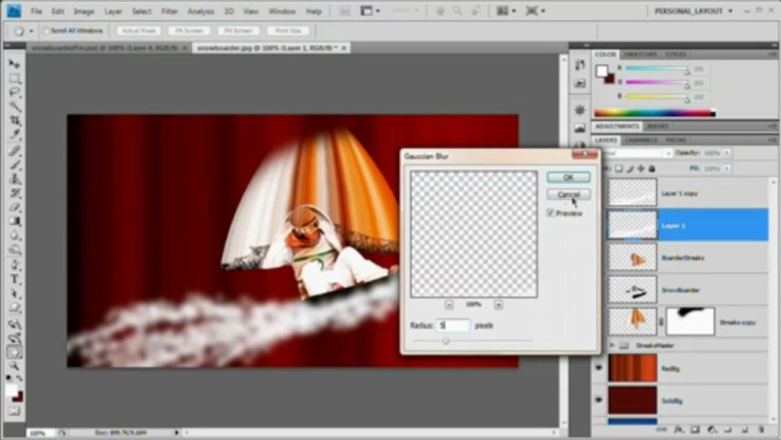Click the Gaussian Blur Radius slider

tap(446, 341)
